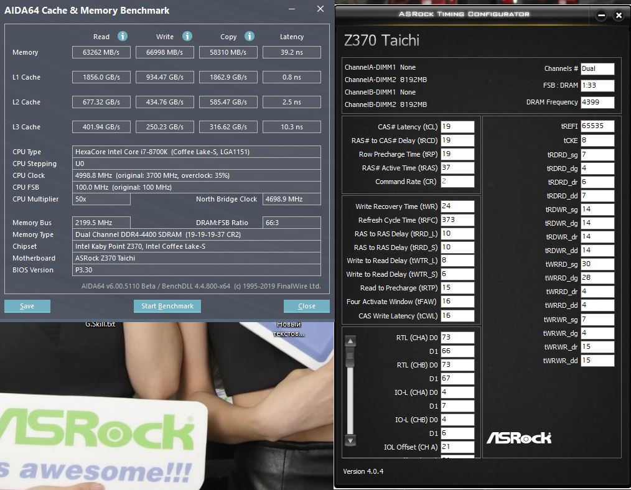Click the IOL Offset (CH A) field
Viewport: 631px width, 490px height.
click(x=457, y=447)
